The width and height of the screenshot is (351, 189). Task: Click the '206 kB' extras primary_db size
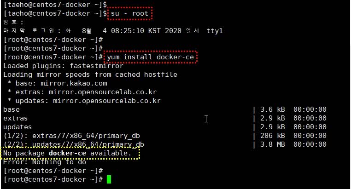272,136
